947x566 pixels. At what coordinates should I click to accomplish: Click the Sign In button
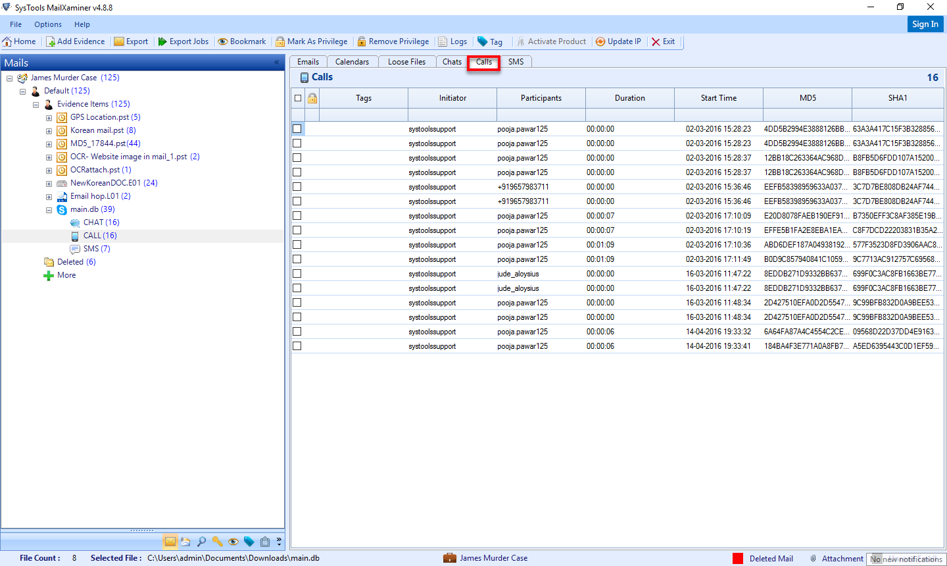click(925, 24)
